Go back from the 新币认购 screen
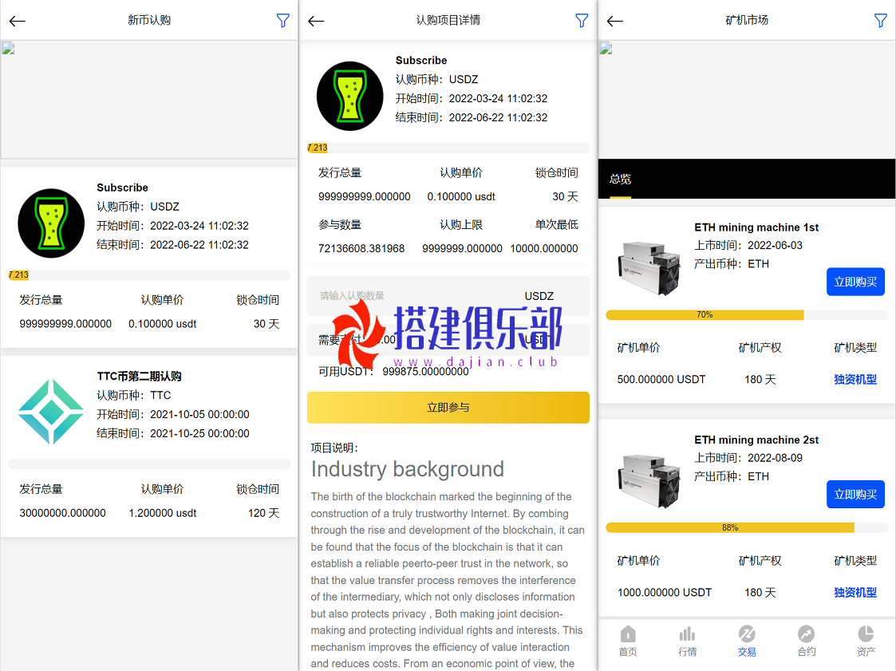This screenshot has width=896, height=671. coord(18,22)
